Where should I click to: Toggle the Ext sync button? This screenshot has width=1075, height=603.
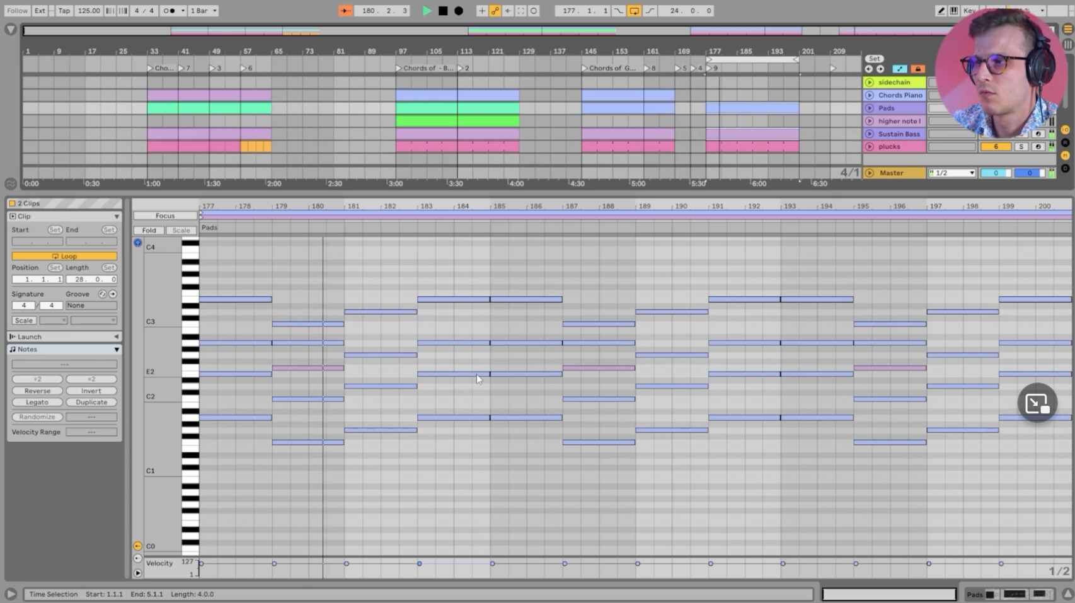(40, 11)
